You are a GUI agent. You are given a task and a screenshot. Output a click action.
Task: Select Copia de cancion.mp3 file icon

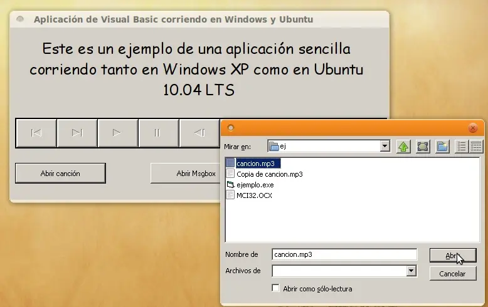coord(230,174)
